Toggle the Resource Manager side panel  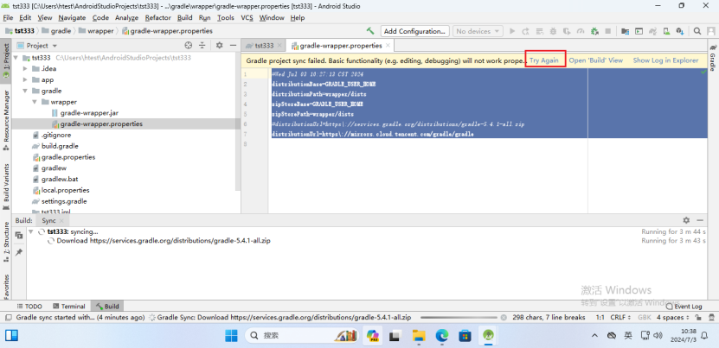click(6, 115)
